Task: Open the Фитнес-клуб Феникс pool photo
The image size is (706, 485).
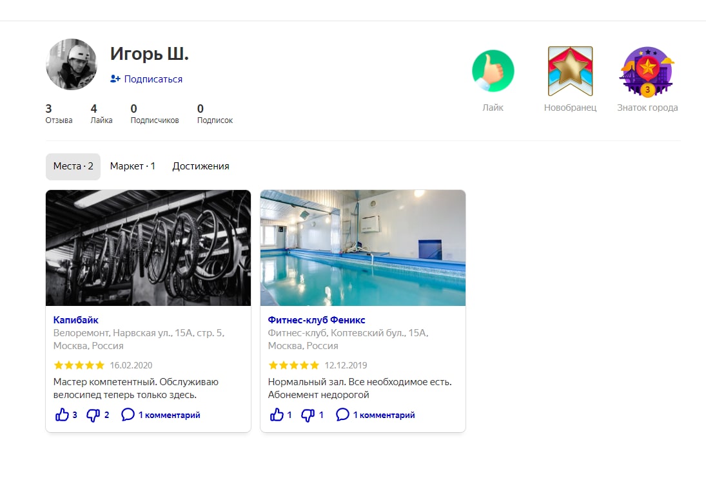Action: click(363, 248)
